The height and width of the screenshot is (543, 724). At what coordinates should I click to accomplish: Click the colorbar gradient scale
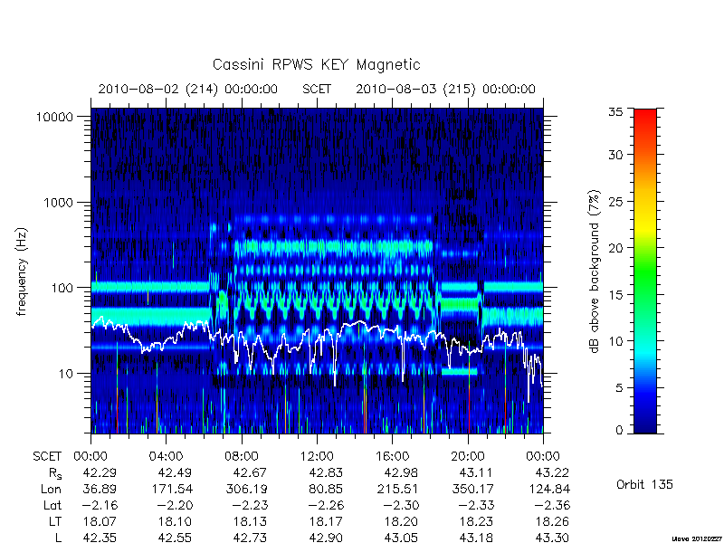pos(645,271)
